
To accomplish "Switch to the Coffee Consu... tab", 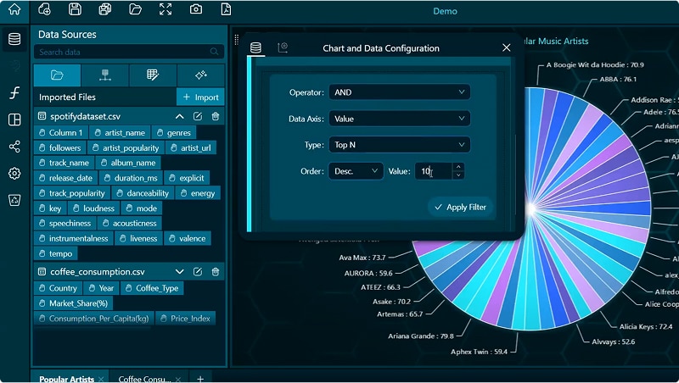I will (x=144, y=379).
